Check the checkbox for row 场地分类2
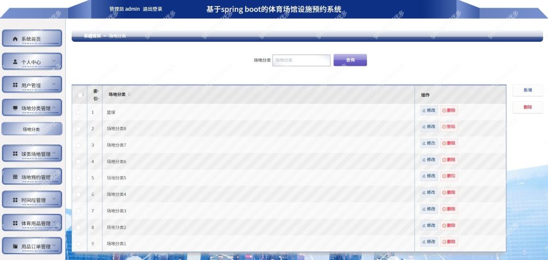Viewport: 548px width, 260px height. click(x=78, y=227)
